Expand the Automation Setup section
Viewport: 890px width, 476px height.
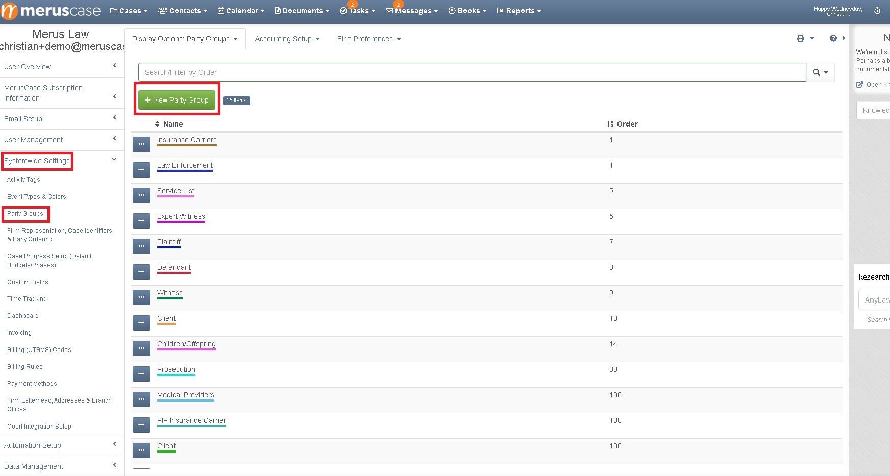[x=62, y=445]
